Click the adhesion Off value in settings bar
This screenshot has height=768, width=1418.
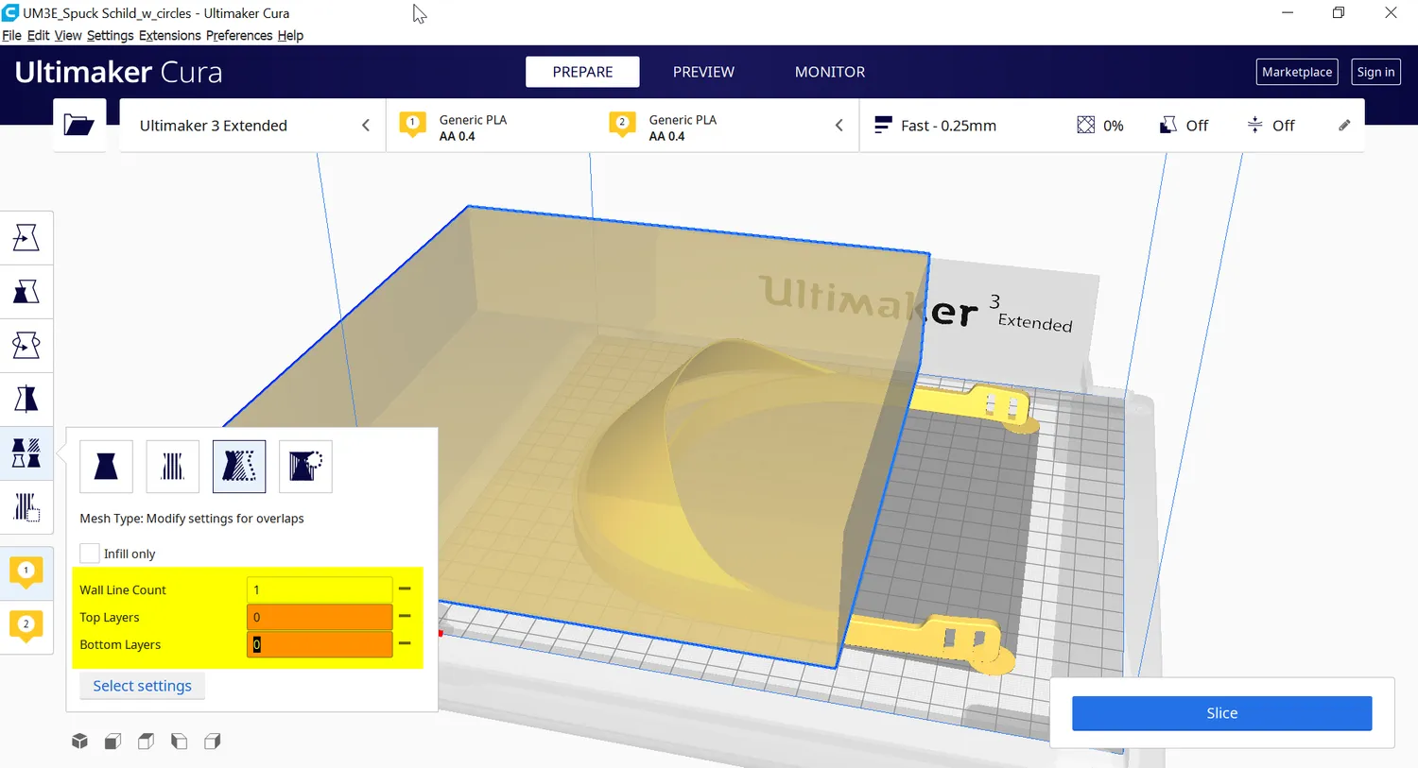click(x=1283, y=126)
